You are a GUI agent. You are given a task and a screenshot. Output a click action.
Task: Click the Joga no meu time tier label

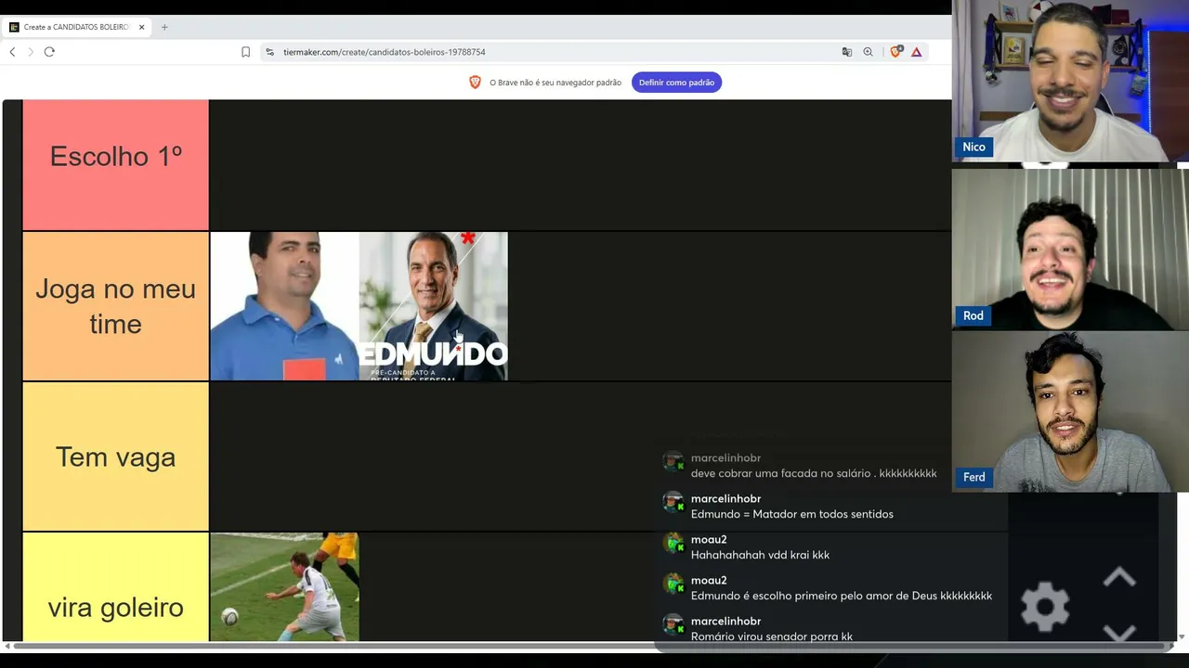(x=115, y=306)
